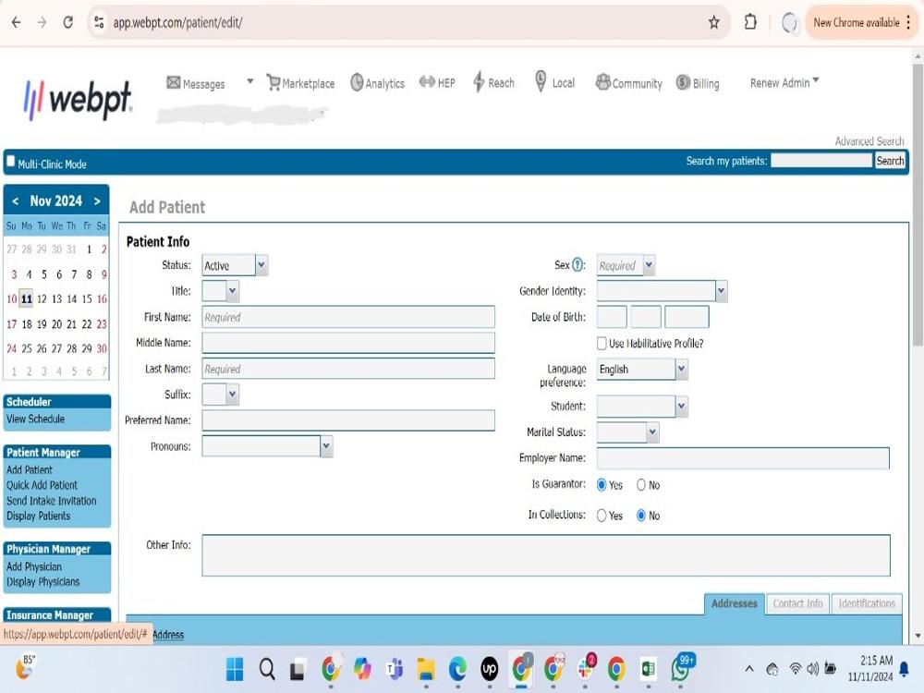Go back with browser back arrow
Screen dimensions: 924x693
(x=16, y=22)
